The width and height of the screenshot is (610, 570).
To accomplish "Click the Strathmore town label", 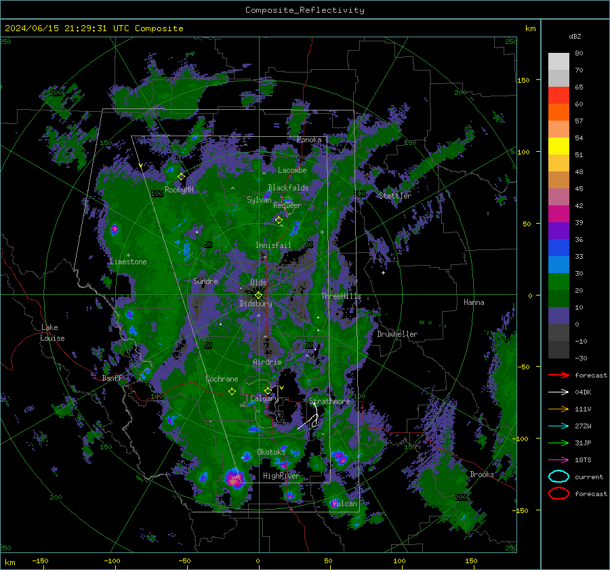I will click(329, 401).
